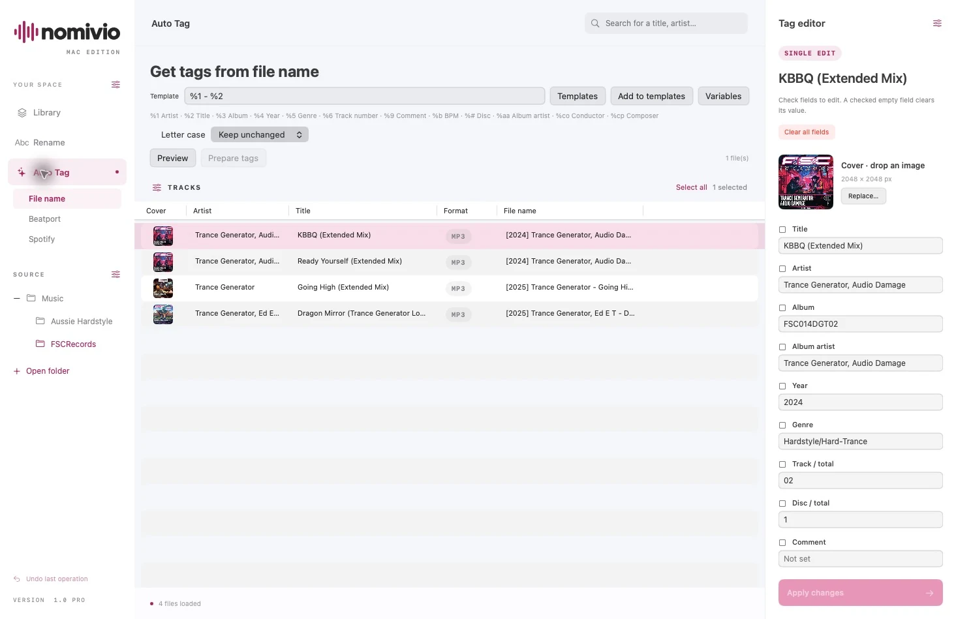Click the Comment input field
The image size is (956, 619).
[860, 559]
